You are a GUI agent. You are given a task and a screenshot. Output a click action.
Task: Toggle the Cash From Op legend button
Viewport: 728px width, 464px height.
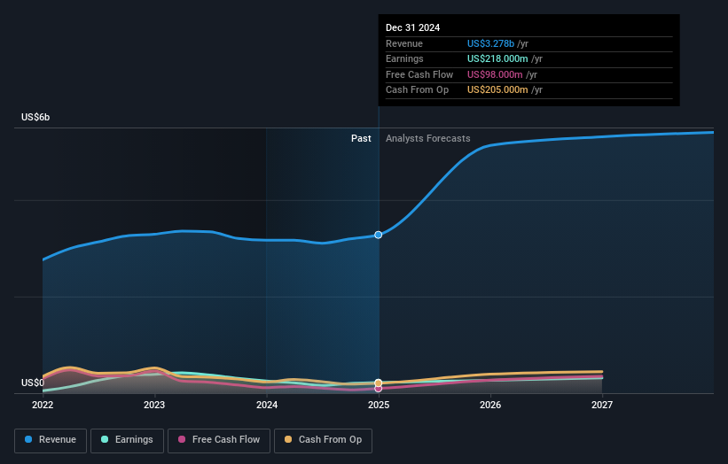pos(323,440)
